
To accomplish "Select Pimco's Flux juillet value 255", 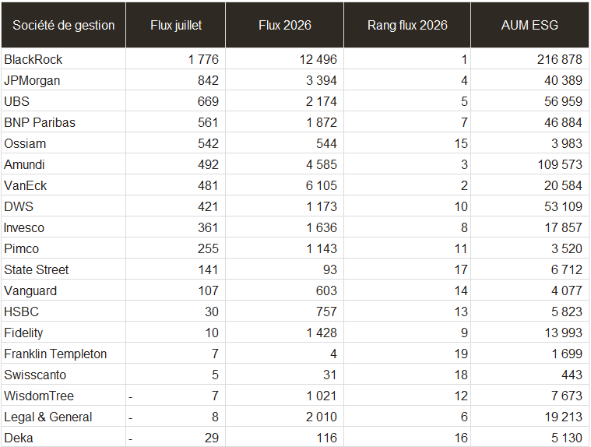I will point(208,248).
